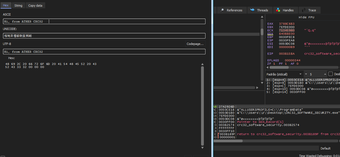
Task: Click registers panel scroll left arrow
Action: click(x=268, y=67)
